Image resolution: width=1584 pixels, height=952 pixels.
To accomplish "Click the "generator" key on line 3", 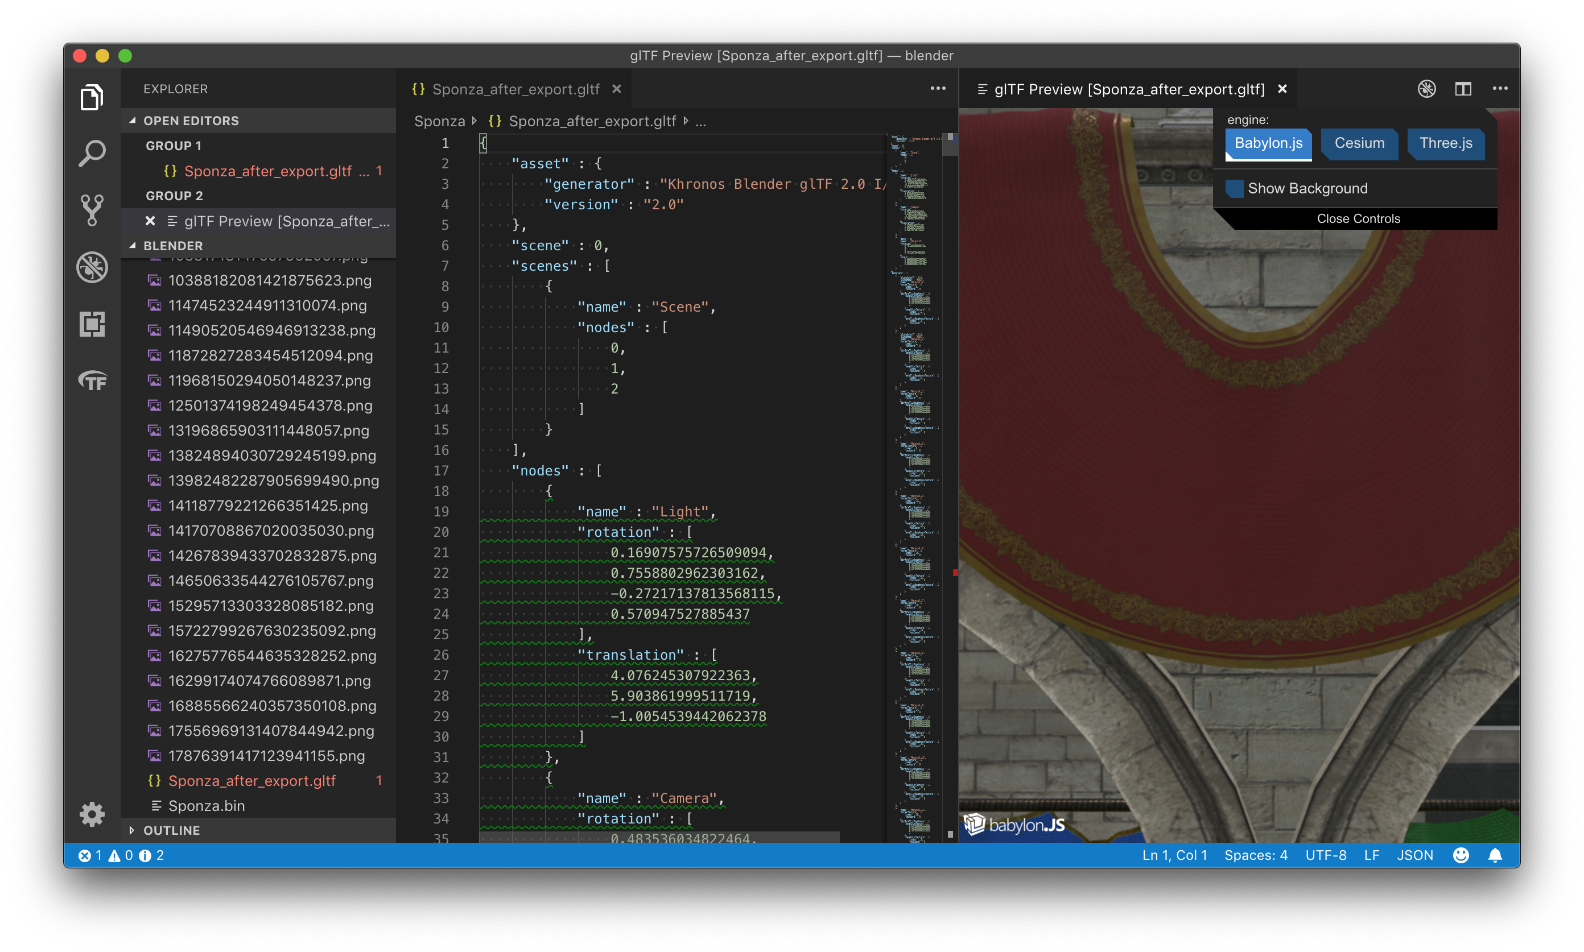I will [x=589, y=184].
